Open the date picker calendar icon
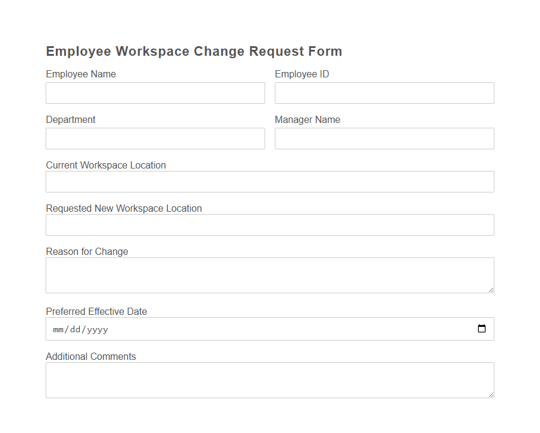The height and width of the screenshot is (433, 540). (482, 329)
